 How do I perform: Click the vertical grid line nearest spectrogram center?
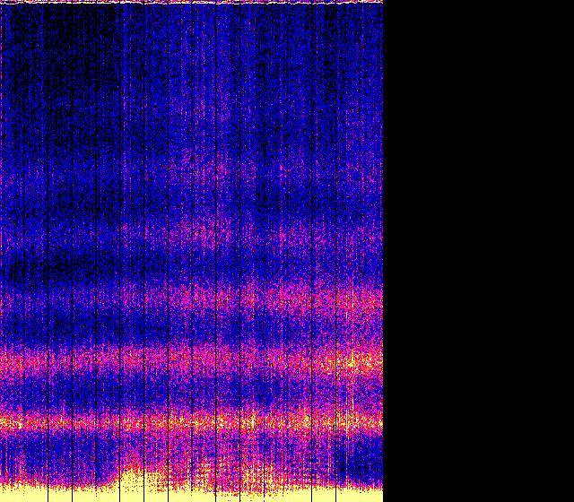point(192,251)
